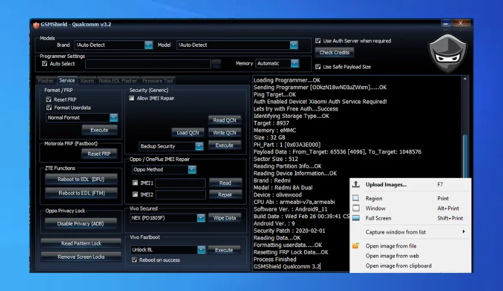
Task: Expand the Memory Automatic dropdown
Action: (294, 64)
